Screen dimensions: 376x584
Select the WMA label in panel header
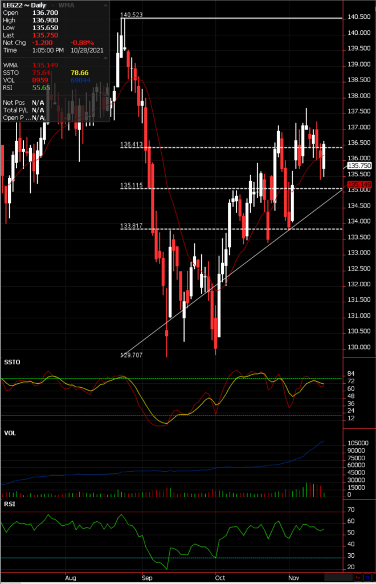tap(67, 4)
